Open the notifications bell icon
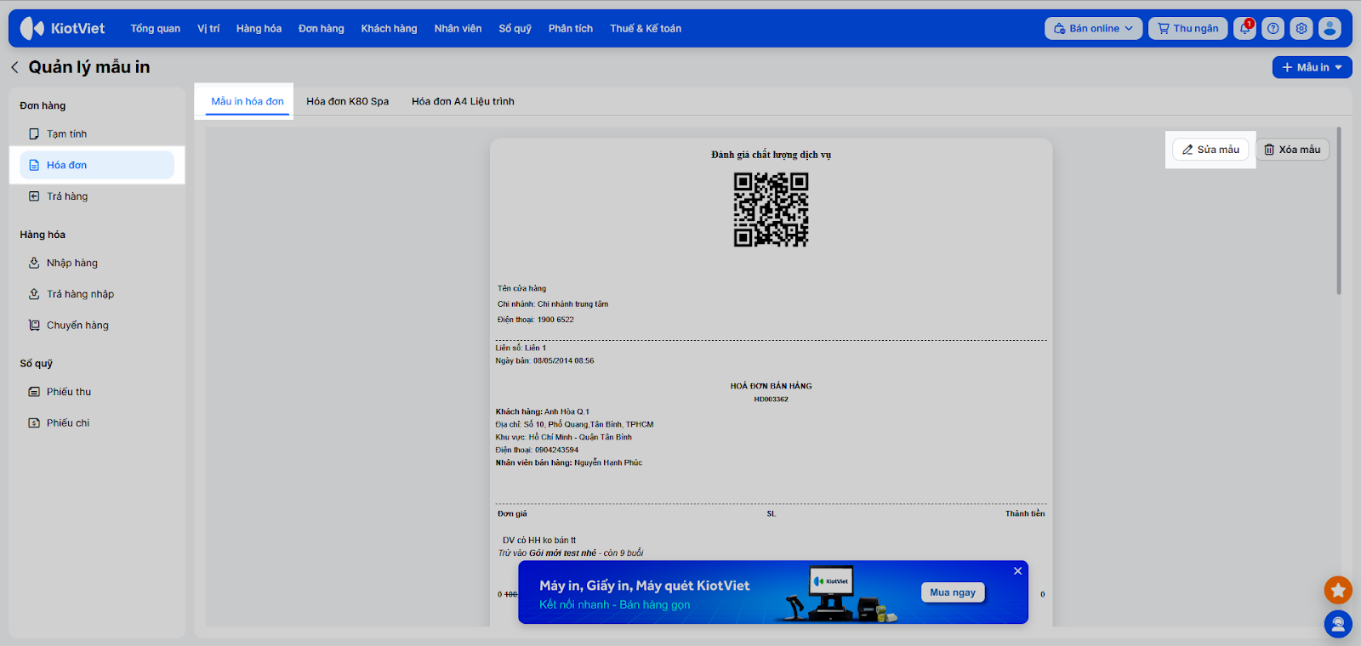This screenshot has height=646, width=1361. click(x=1245, y=28)
